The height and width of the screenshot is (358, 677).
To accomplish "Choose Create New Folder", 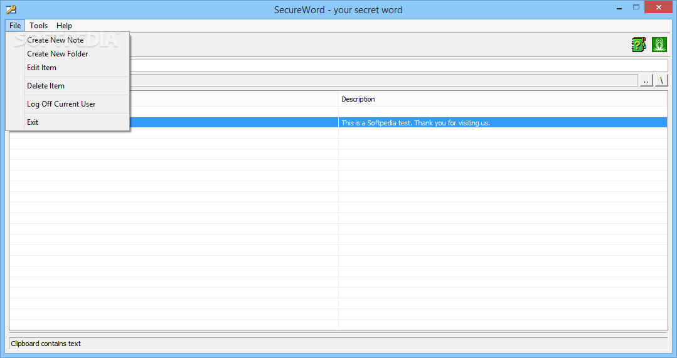I will (x=68, y=54).
